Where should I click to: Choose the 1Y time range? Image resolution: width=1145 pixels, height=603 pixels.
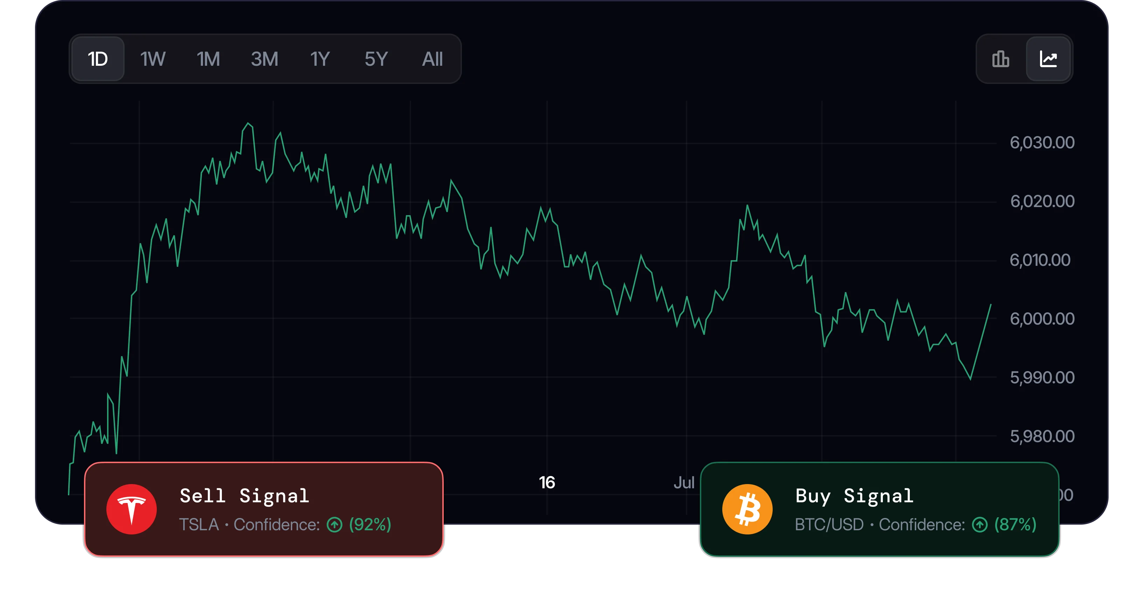320,59
